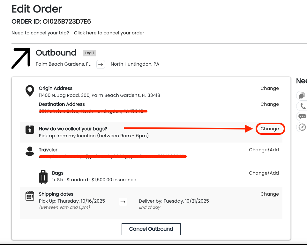Click the text message speech bubble icon
This screenshot has width=307, height=245.
coord(302,117)
